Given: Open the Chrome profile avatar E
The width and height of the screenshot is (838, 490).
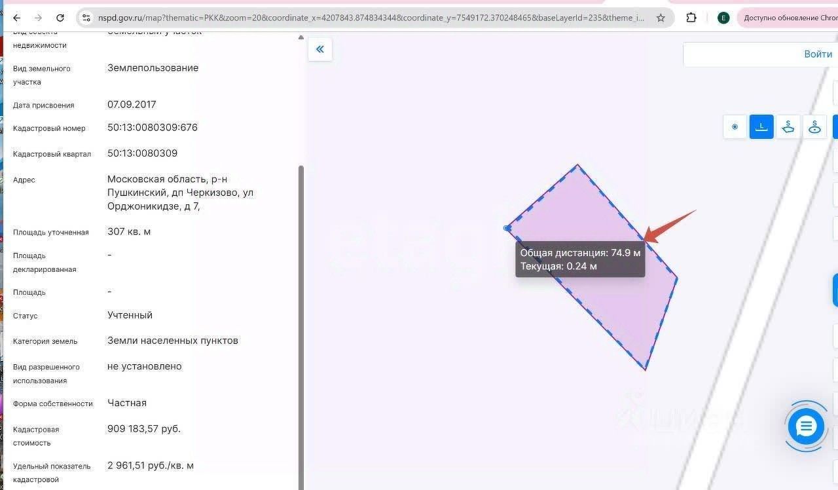Looking at the screenshot, I should pyautogui.click(x=723, y=18).
